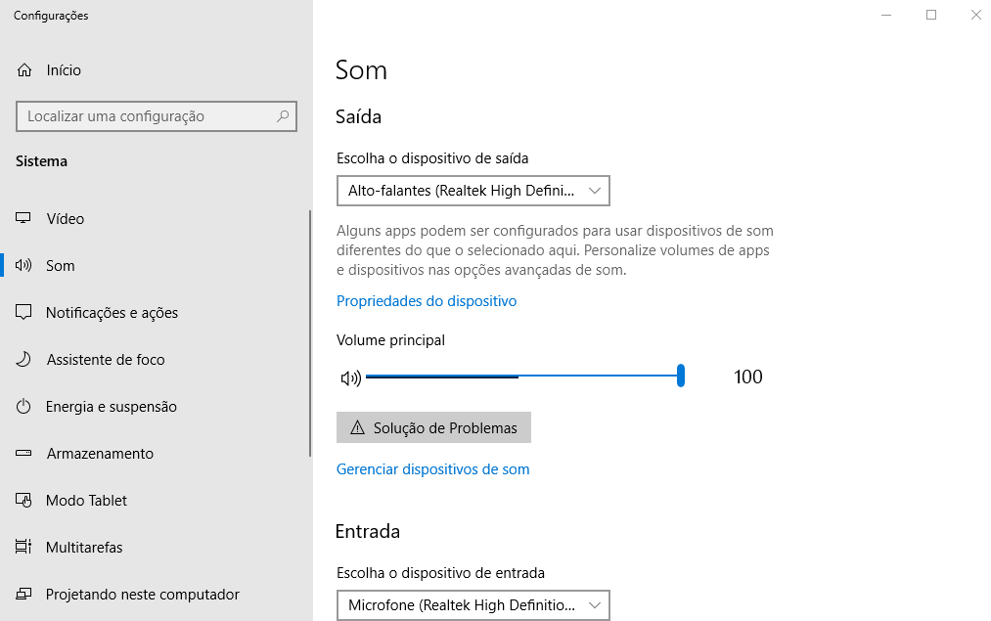Image resolution: width=991 pixels, height=621 pixels.
Task: Click the Notificações e ações icon
Action: coord(24,313)
